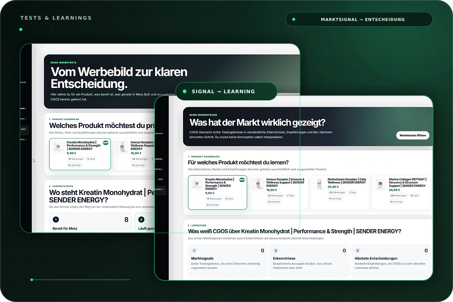Open '1 Tests' chip on Immun Komplex card
Viewport: 453px width, 302px height.
290,196
